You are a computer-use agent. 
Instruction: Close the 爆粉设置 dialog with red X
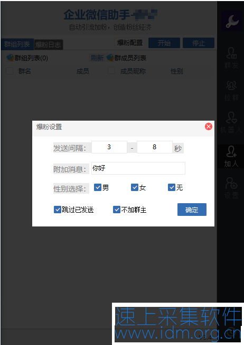(x=209, y=126)
